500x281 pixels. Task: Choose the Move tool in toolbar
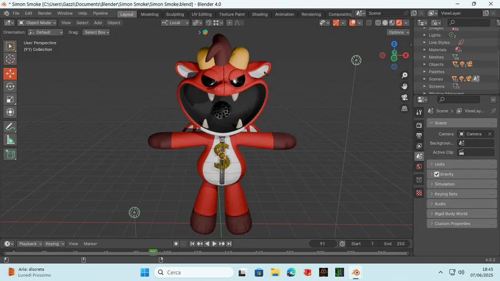[10, 74]
